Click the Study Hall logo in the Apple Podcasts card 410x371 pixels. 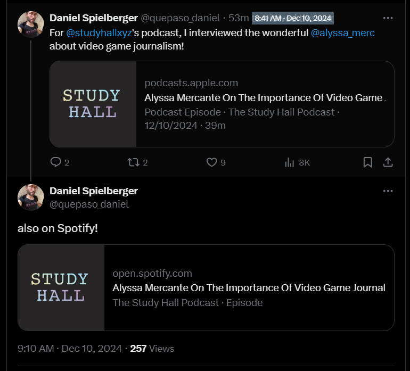pyautogui.click(x=93, y=104)
